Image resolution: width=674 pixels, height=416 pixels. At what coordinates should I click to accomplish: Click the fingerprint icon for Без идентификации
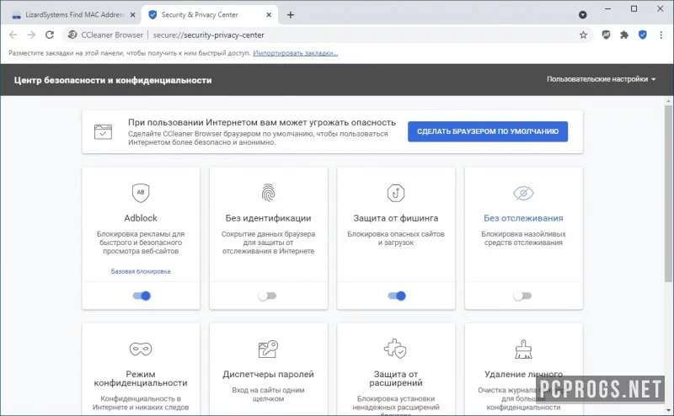268,193
